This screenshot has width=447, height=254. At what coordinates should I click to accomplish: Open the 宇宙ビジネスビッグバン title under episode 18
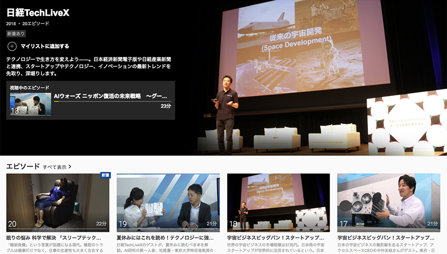pos(275,237)
